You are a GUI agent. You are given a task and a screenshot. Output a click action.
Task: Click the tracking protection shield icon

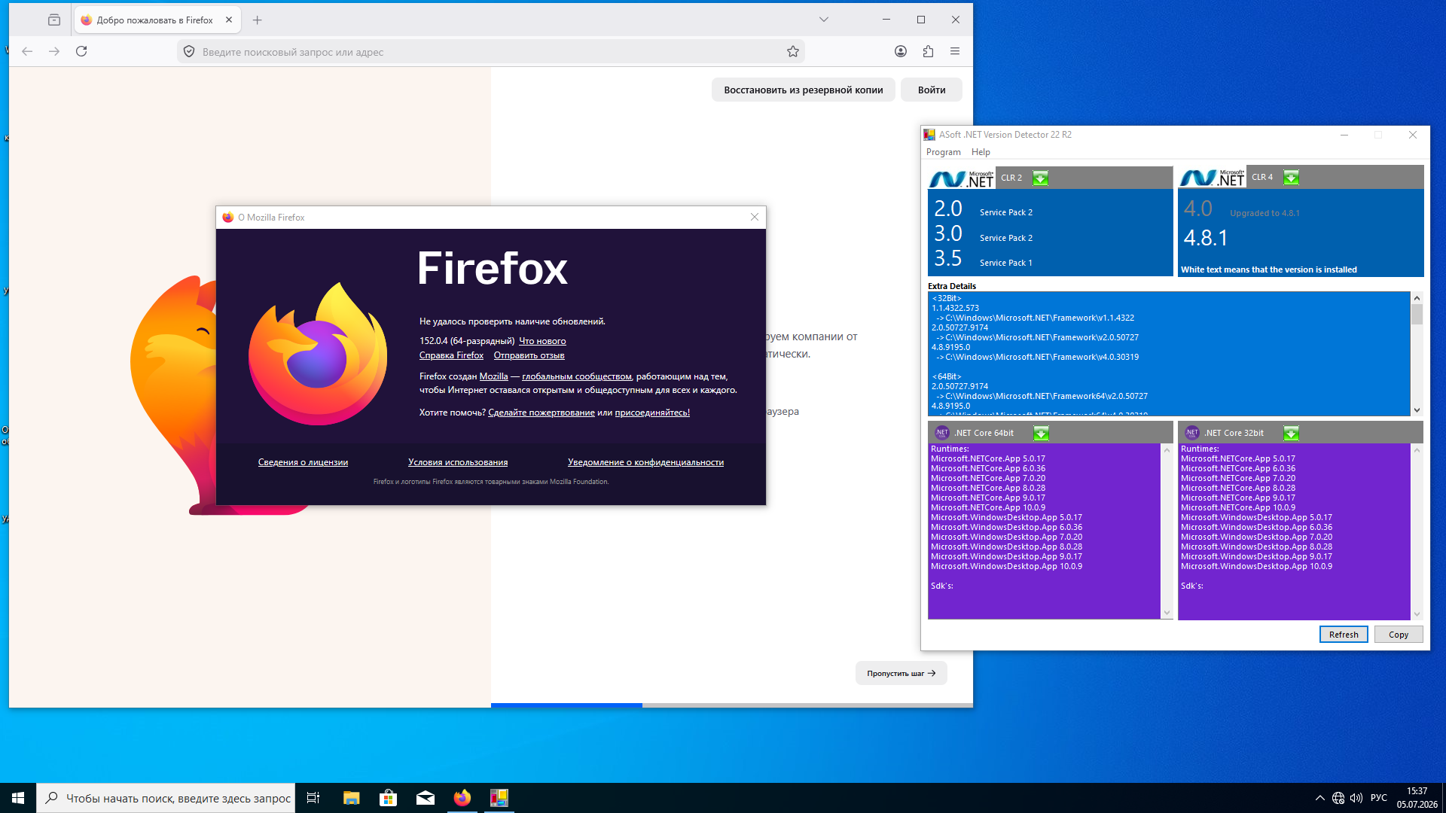[x=189, y=51]
